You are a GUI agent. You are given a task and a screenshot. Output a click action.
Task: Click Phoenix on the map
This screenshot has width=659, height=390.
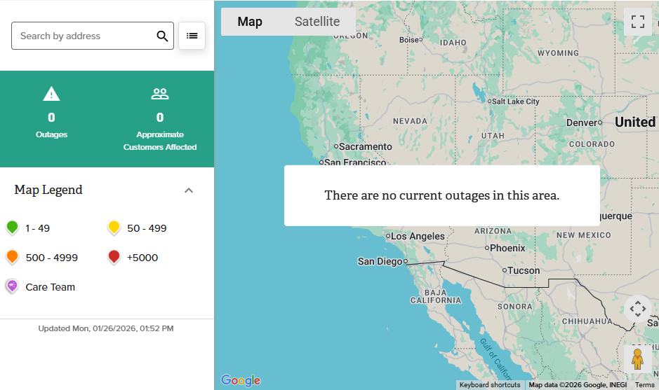point(505,248)
